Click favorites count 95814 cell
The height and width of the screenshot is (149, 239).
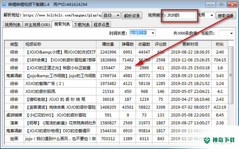click(144, 131)
